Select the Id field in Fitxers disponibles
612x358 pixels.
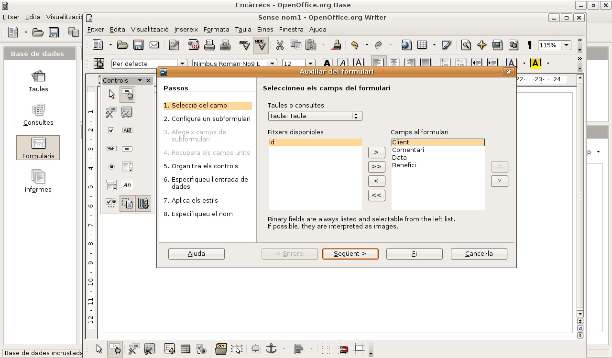pyautogui.click(x=287, y=142)
